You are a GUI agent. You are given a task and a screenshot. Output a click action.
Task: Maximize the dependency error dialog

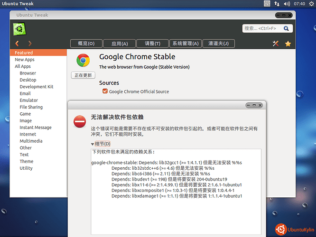(x=254, y=105)
